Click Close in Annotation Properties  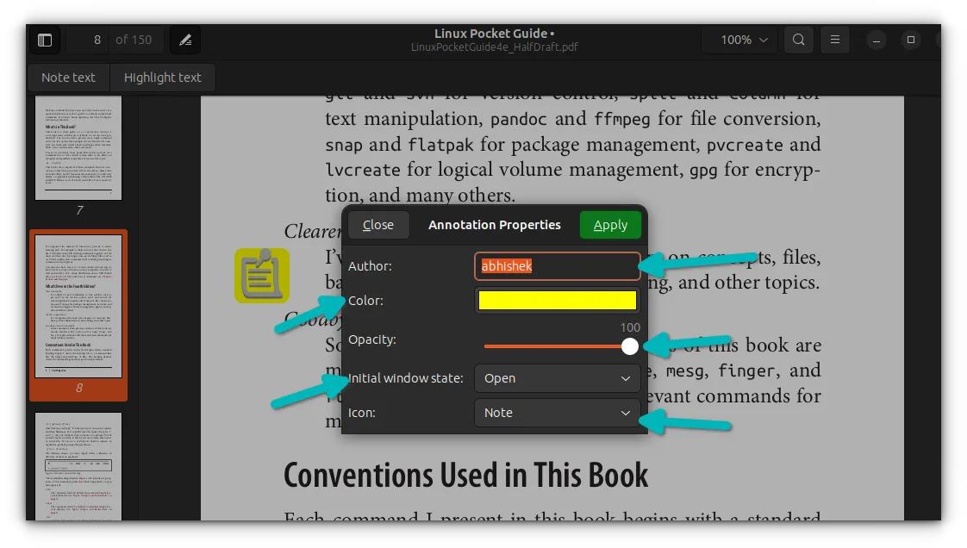[377, 225]
